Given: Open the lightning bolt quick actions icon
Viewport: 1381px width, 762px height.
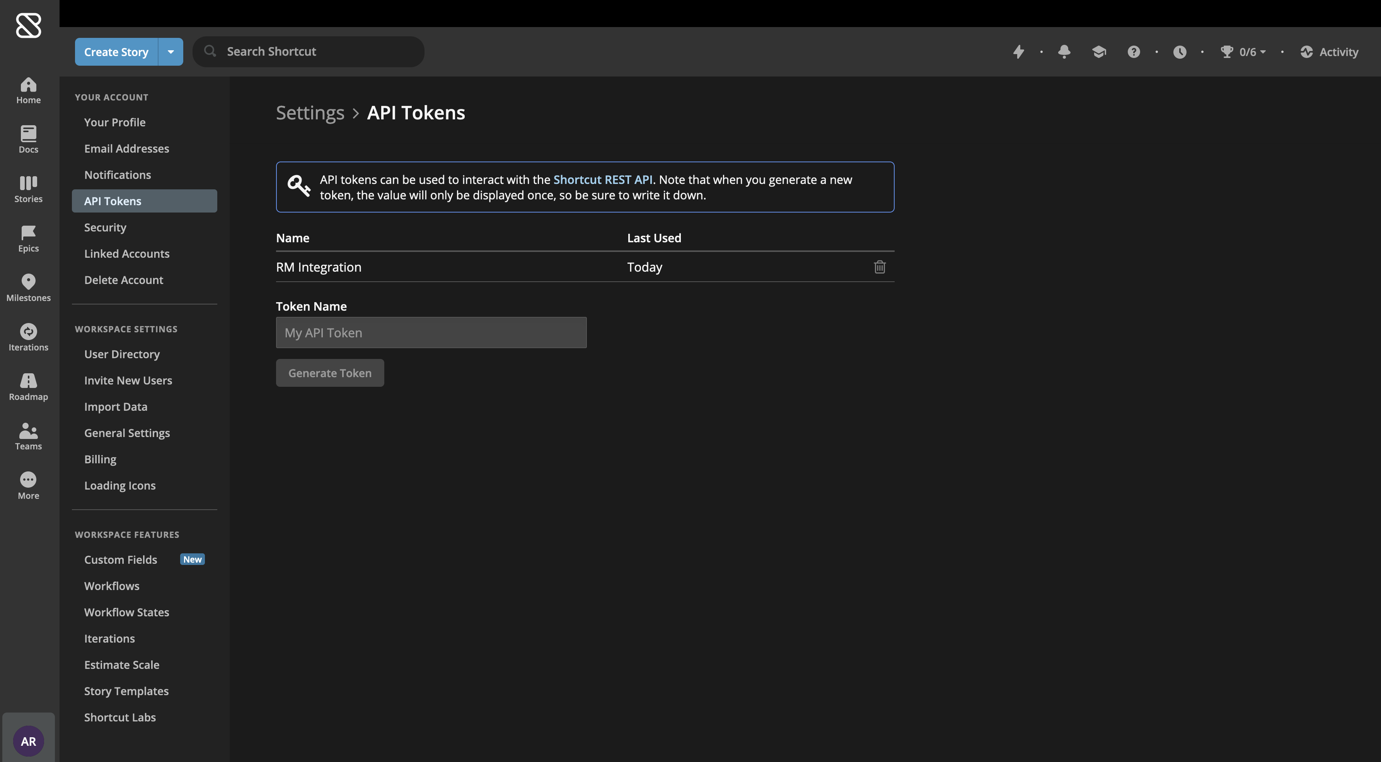Looking at the screenshot, I should tap(1019, 52).
